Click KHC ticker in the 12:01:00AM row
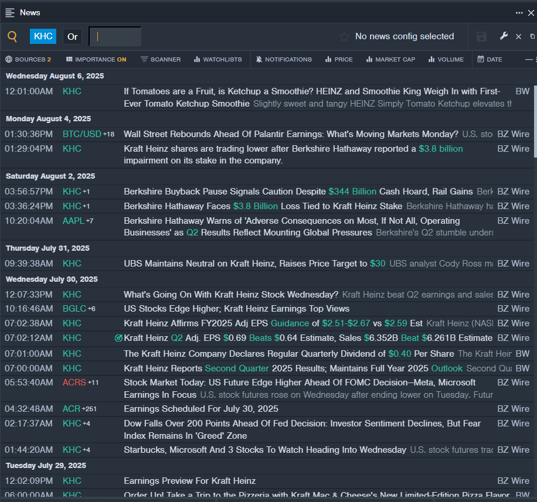 coord(72,91)
